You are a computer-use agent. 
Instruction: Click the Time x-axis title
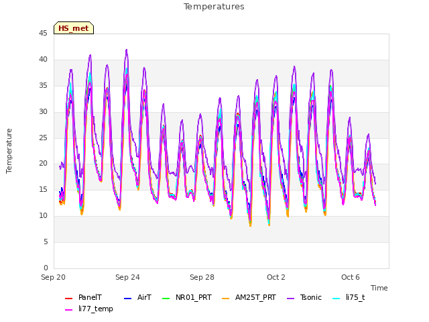point(379,288)
